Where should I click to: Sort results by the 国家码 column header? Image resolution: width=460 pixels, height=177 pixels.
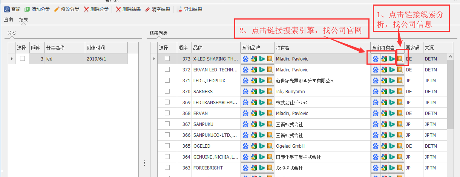click(x=414, y=48)
